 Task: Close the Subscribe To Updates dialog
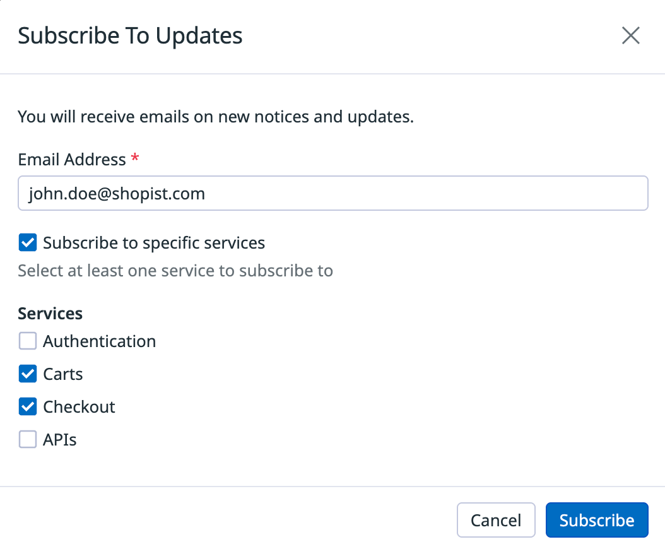(630, 36)
